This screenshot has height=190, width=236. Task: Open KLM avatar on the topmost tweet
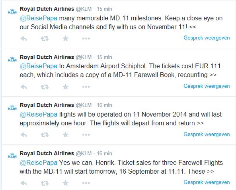pyautogui.click(x=12, y=11)
